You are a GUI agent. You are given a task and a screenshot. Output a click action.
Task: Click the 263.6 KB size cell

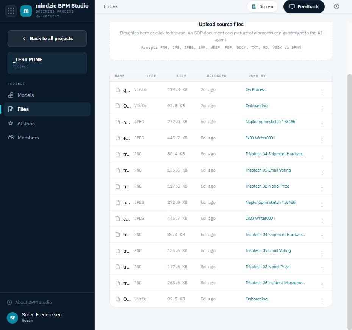pos(177,283)
